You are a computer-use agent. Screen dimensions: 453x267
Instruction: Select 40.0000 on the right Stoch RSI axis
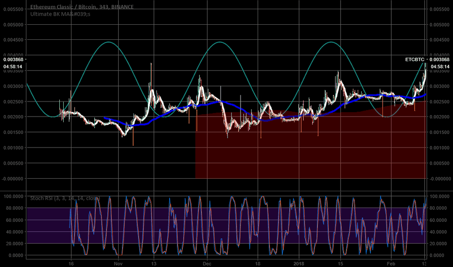(438, 232)
